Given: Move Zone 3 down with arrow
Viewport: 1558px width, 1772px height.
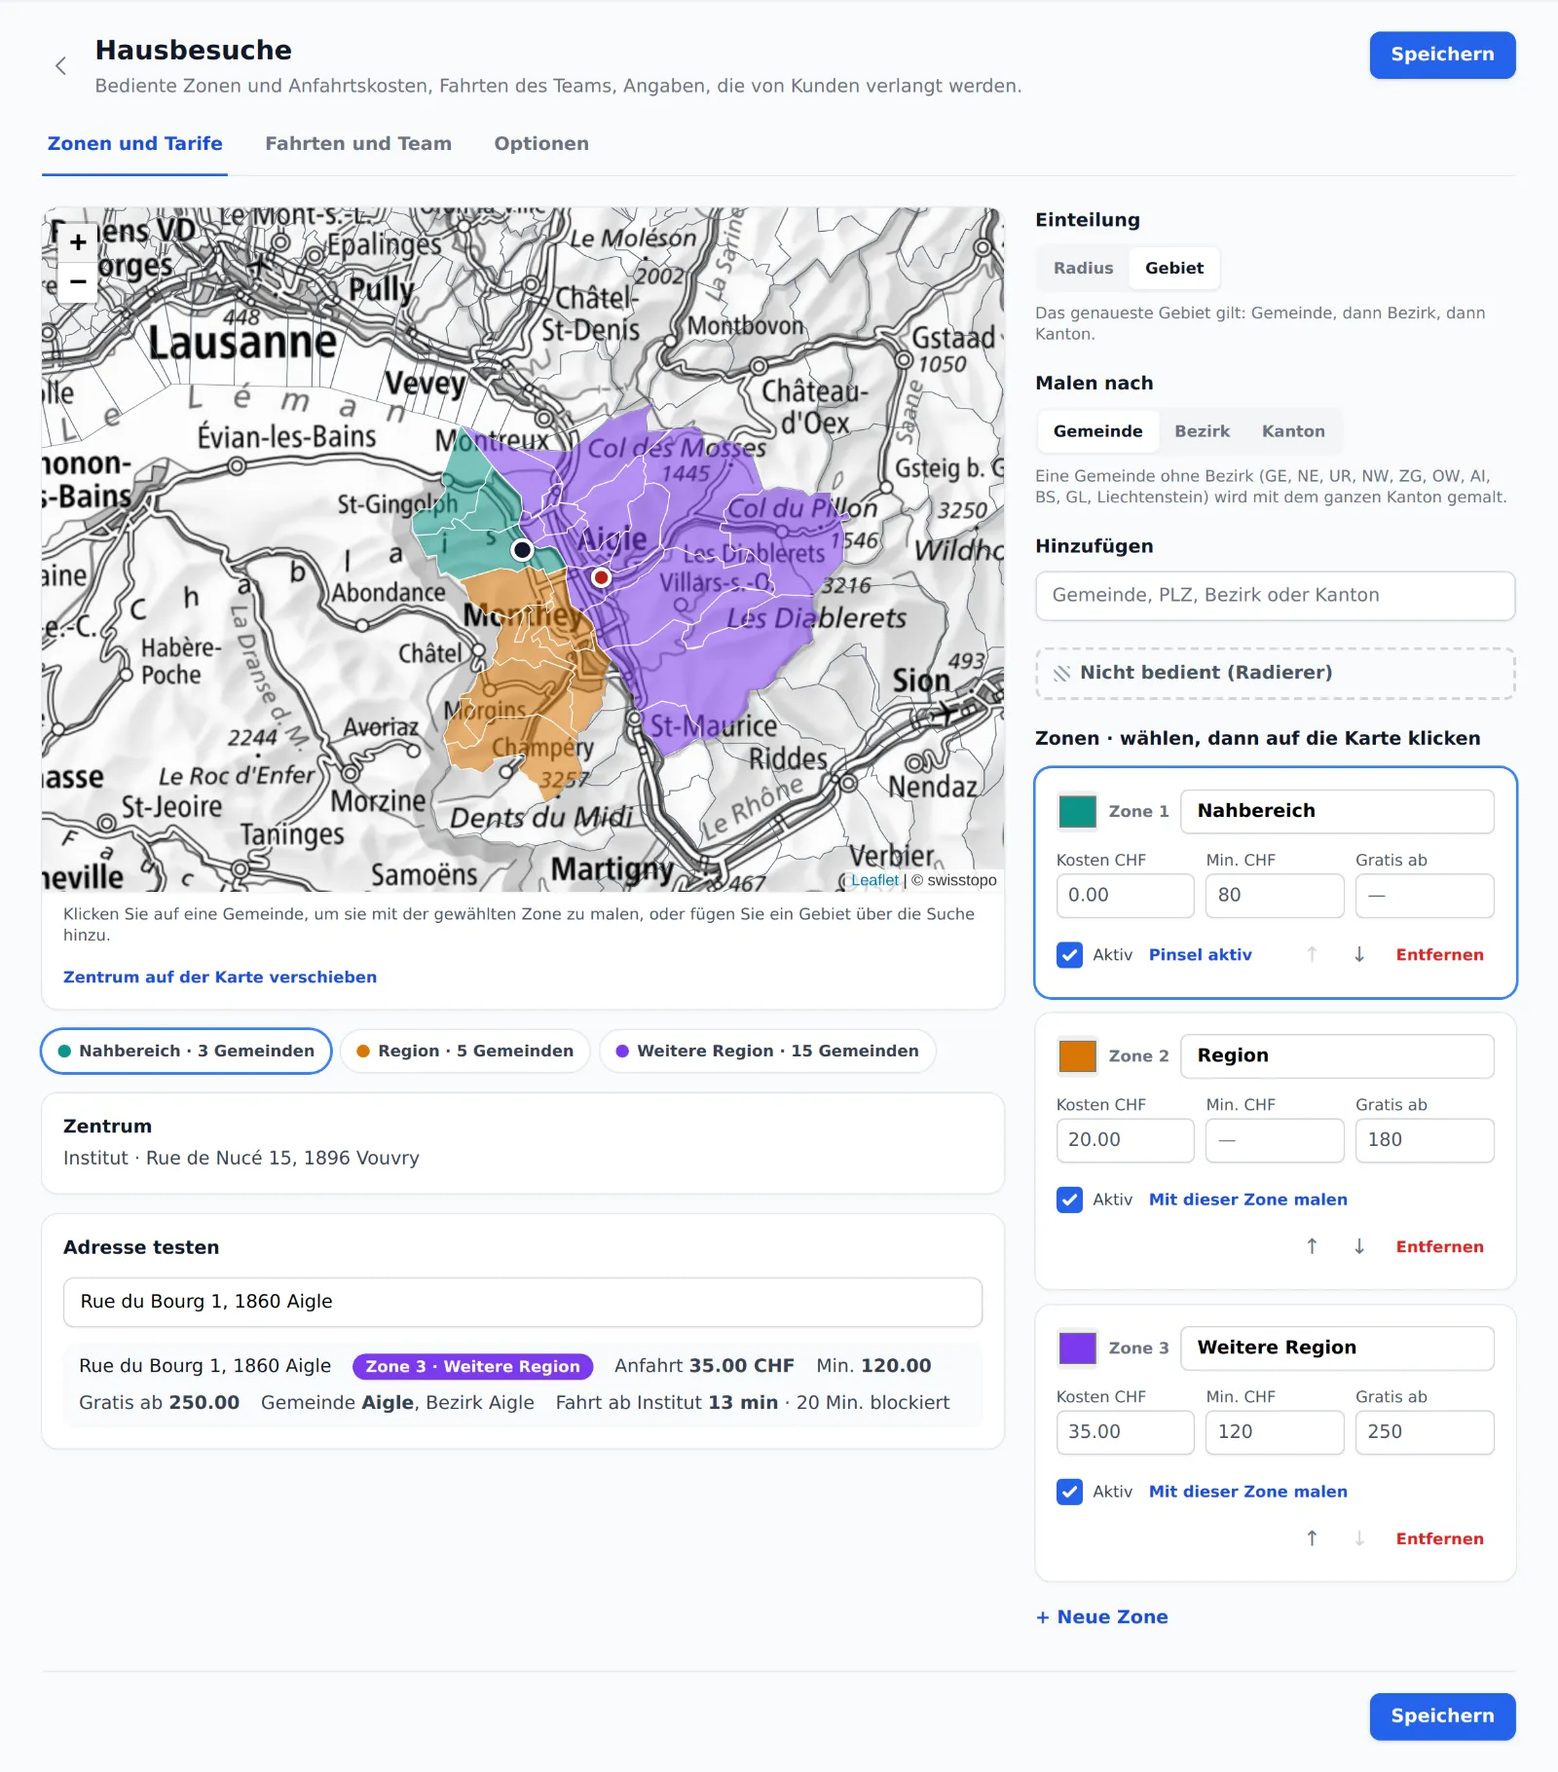Looking at the screenshot, I should 1359,1538.
